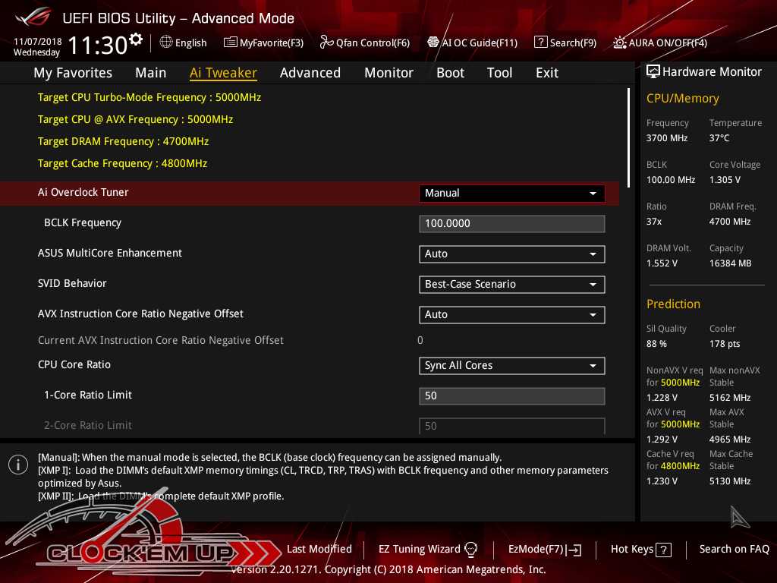Open MyFavorite(F3) list icon
The height and width of the screenshot is (583, 777).
pos(230,43)
